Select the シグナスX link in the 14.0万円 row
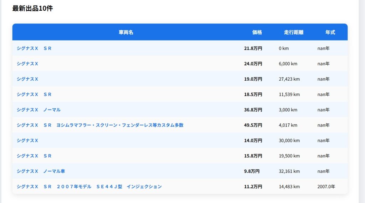 [x=27, y=140]
